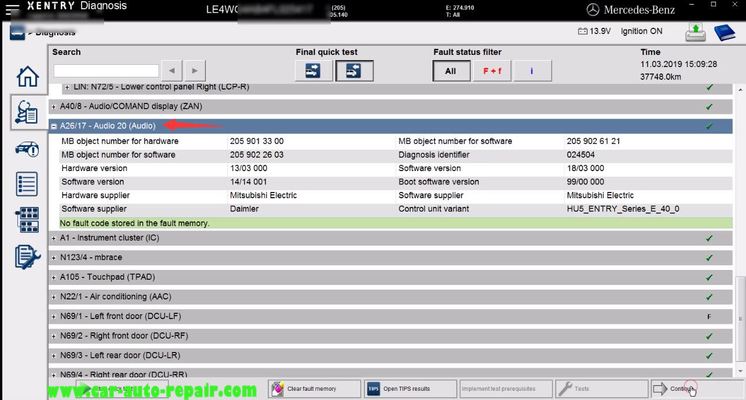Click Clear fault memory button

point(315,389)
